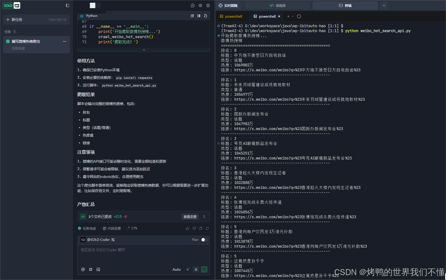Click the 查看变更 button
Viewport: 446px width, 280px height.
click(x=190, y=217)
